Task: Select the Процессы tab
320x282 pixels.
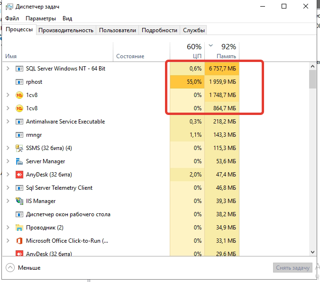Action: pyautogui.click(x=19, y=30)
